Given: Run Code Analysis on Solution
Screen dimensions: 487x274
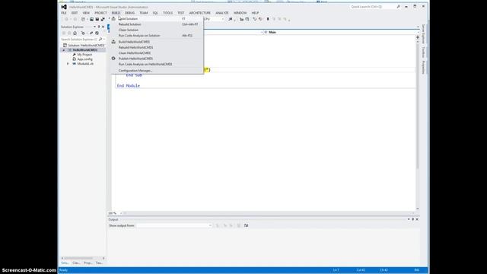Looking at the screenshot, I should (x=157, y=36).
